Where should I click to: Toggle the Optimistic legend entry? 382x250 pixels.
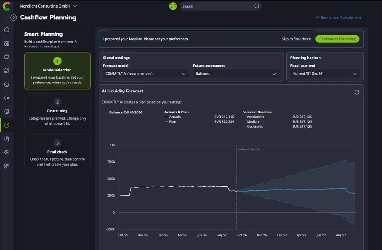(x=252, y=127)
